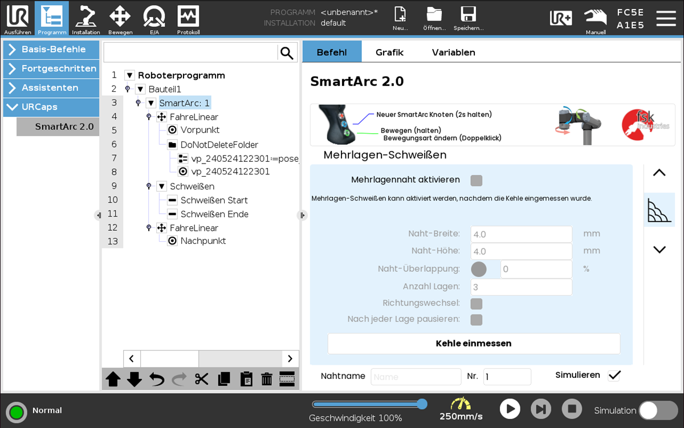Move selected node up in tree
684x428 pixels.
pyautogui.click(x=113, y=379)
